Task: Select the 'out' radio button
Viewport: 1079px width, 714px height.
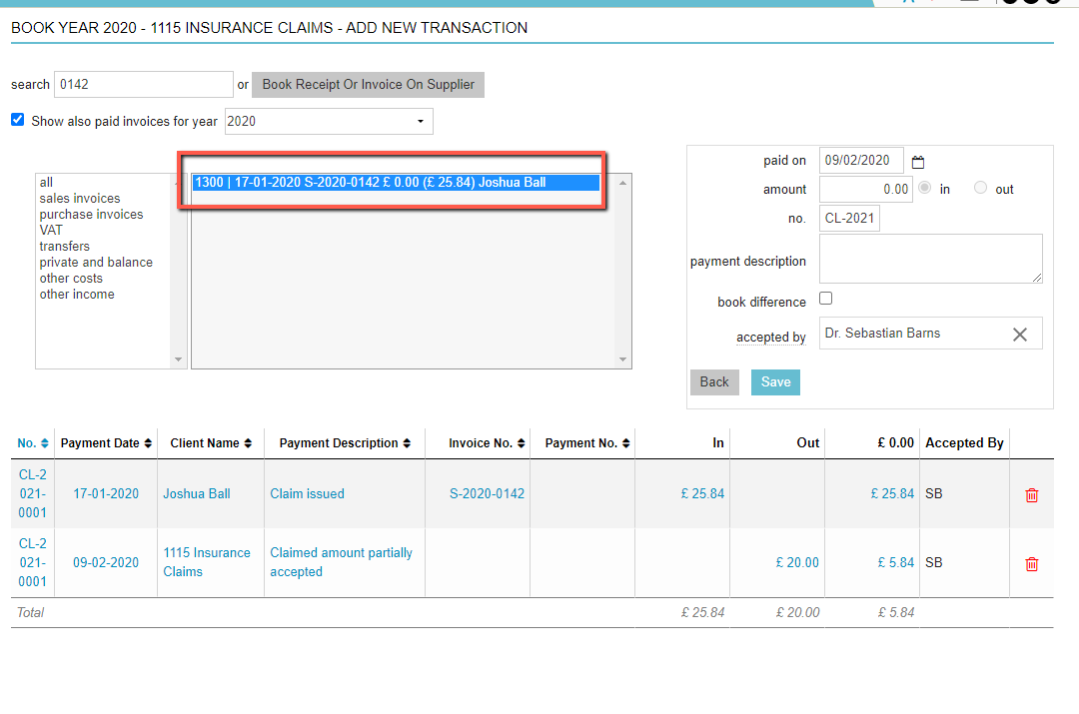Action: 980,188
